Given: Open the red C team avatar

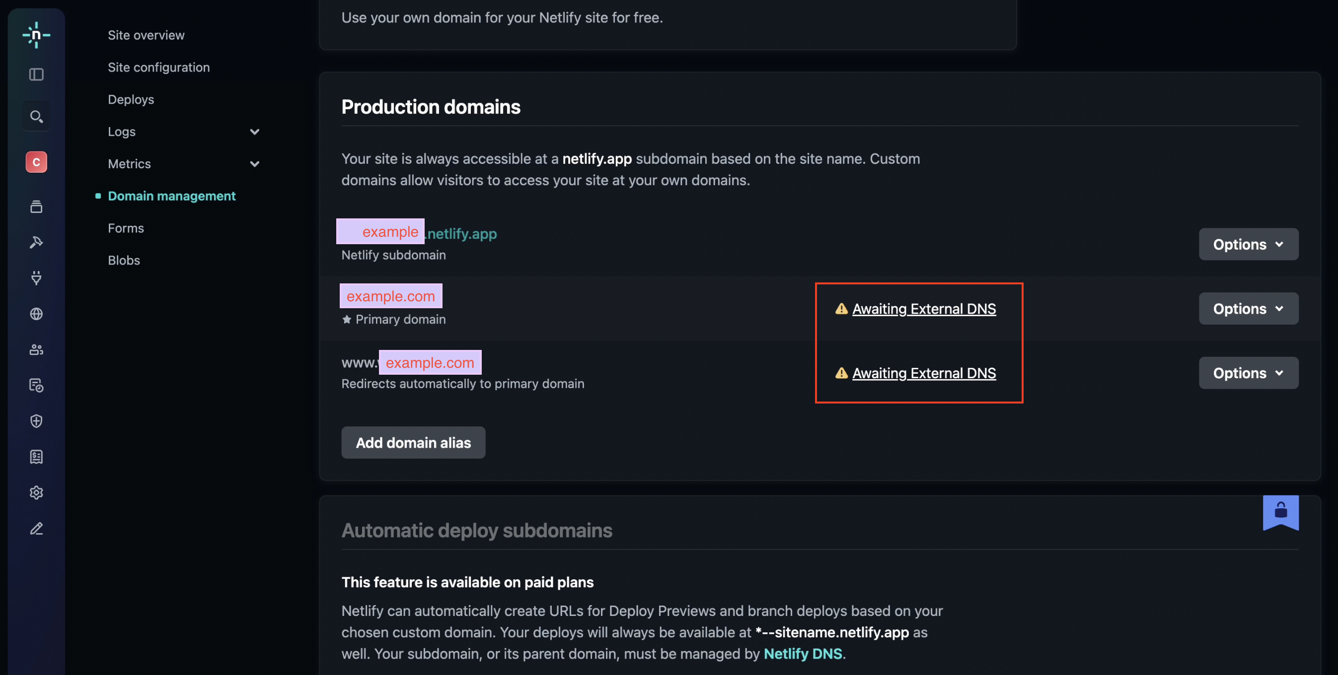Looking at the screenshot, I should (x=36, y=162).
